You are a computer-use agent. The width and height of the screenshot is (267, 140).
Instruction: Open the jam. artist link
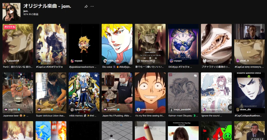coord(26,11)
